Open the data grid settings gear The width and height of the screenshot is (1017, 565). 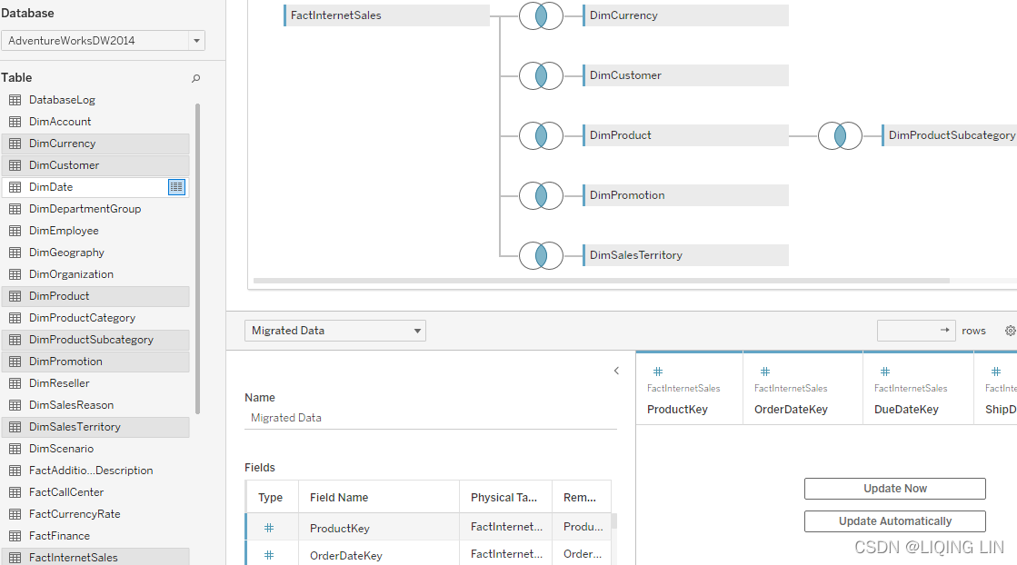click(1011, 331)
